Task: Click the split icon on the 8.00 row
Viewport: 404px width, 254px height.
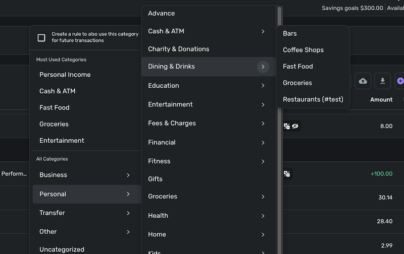Action: pos(287,126)
